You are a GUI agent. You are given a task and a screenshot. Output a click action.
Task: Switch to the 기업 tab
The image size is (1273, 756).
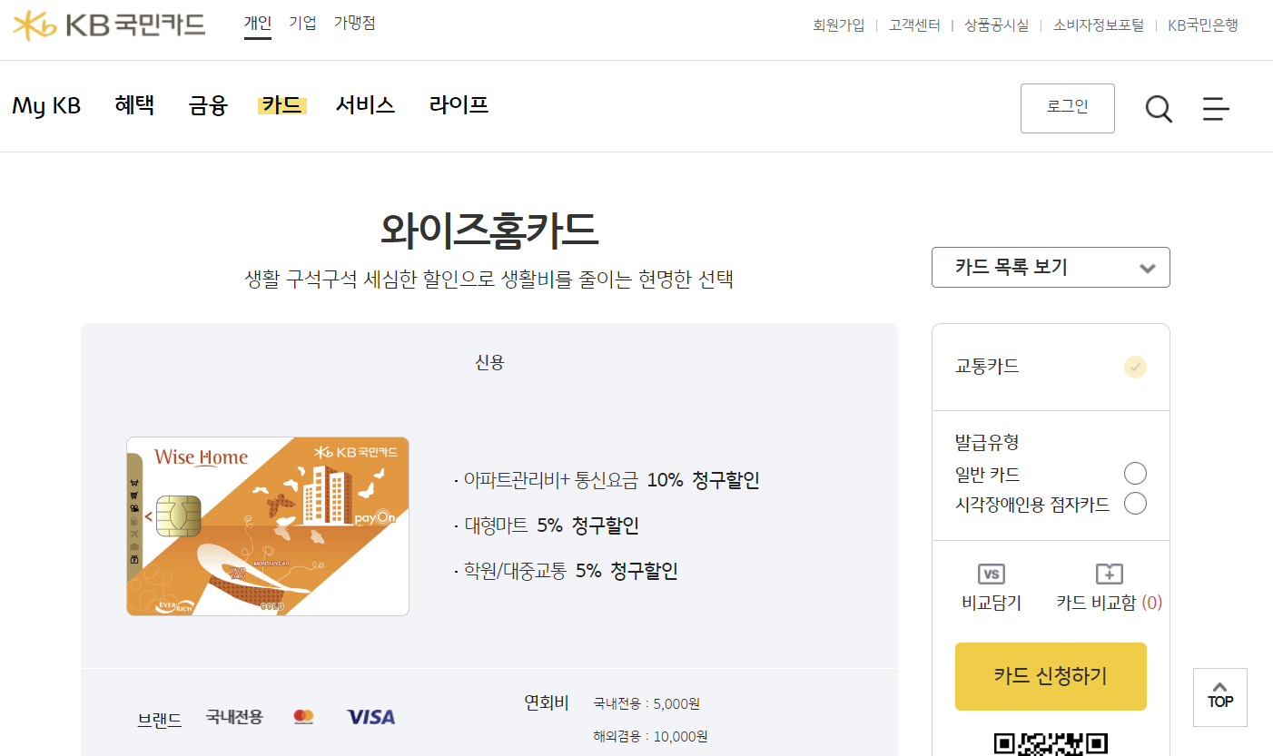[x=302, y=23]
